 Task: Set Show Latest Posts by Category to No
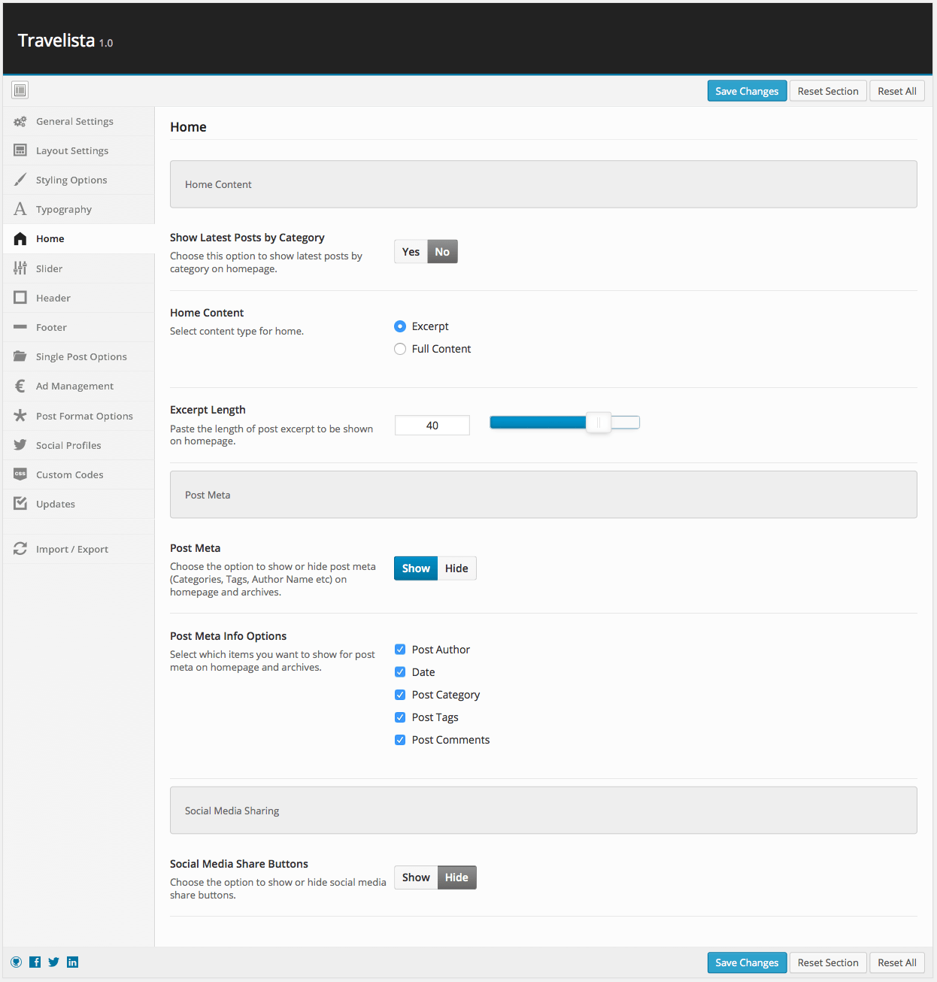click(442, 251)
